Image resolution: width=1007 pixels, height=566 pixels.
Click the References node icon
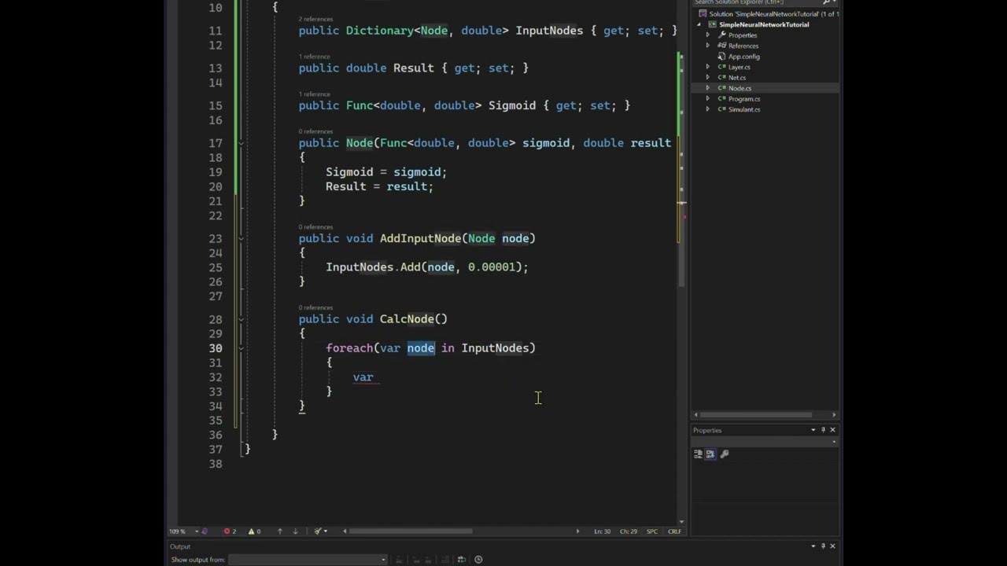click(x=721, y=46)
